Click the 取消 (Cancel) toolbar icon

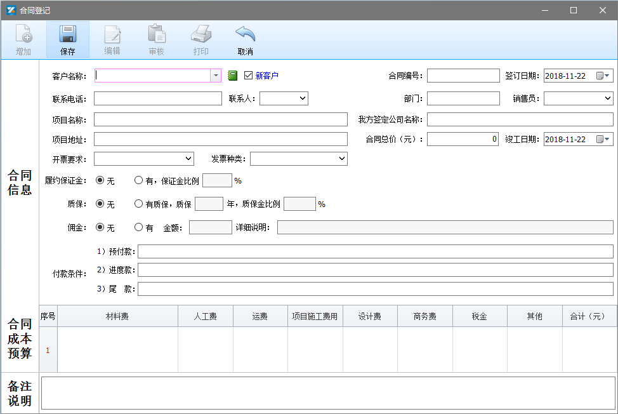click(245, 35)
